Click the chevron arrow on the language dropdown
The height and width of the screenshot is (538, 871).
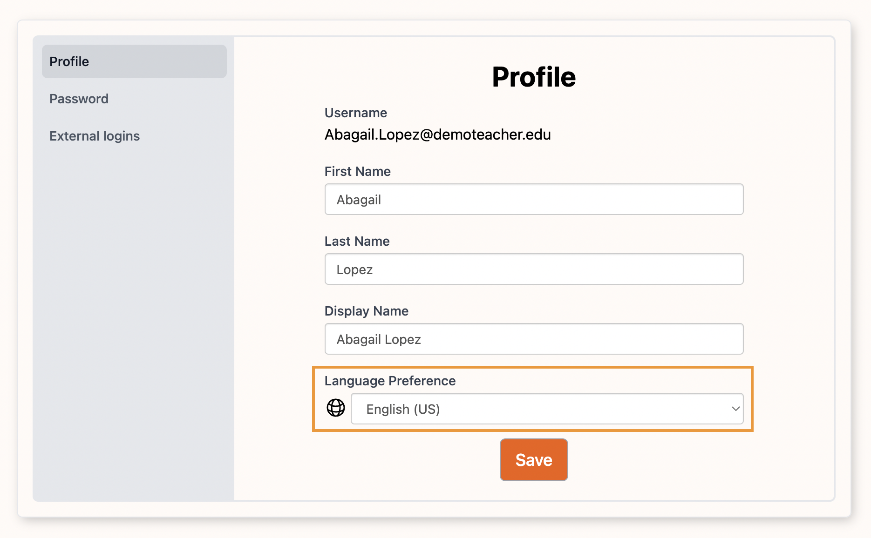[x=735, y=409]
